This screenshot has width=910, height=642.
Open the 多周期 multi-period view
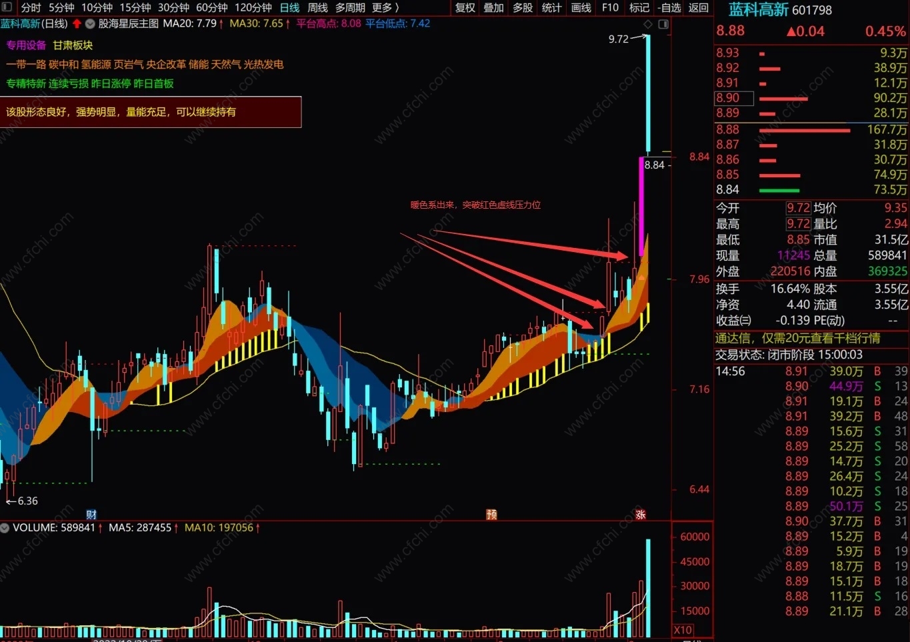pyautogui.click(x=350, y=7)
